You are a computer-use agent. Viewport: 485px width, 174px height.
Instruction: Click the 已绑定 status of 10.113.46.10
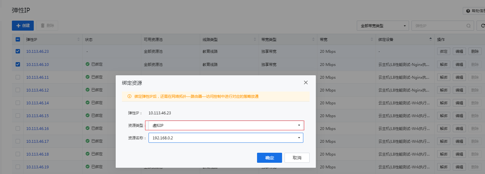(x=94, y=64)
